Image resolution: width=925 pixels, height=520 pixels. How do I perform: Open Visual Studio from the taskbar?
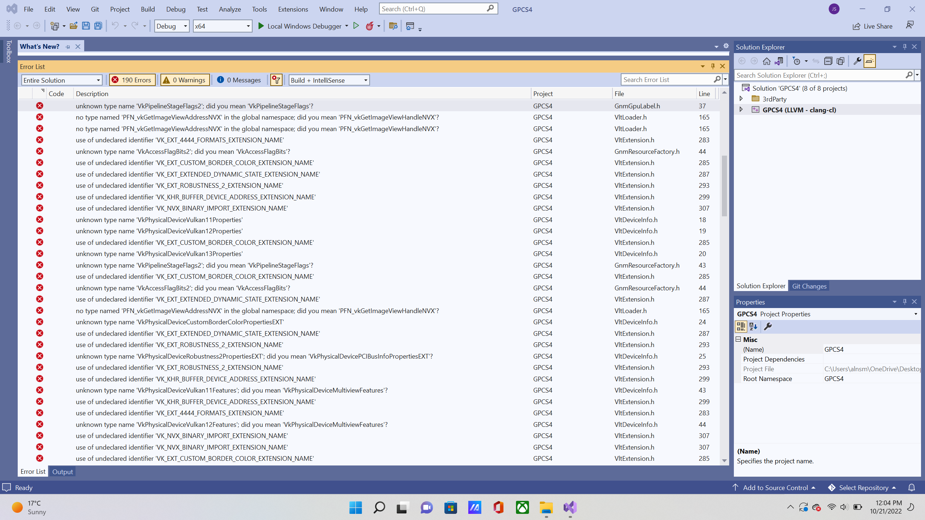pyautogui.click(x=570, y=507)
